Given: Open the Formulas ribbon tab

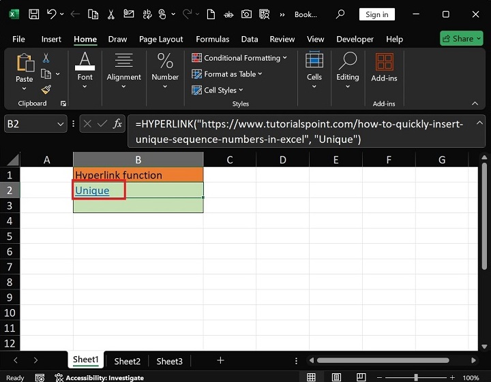Looking at the screenshot, I should pyautogui.click(x=214, y=39).
